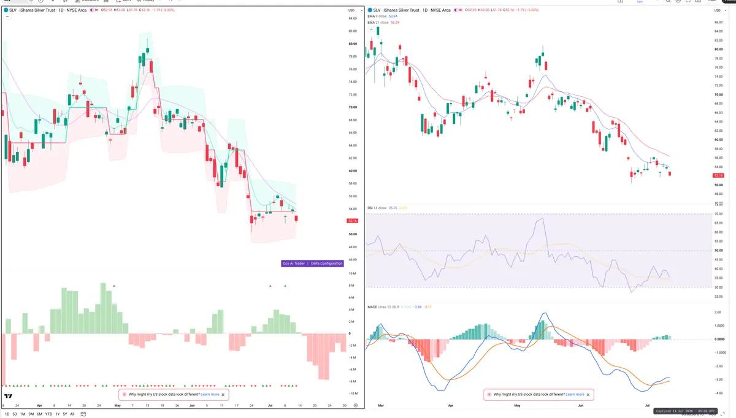This screenshot has height=418, width=736.
Task: Select 1D time range
Action: pos(7,414)
